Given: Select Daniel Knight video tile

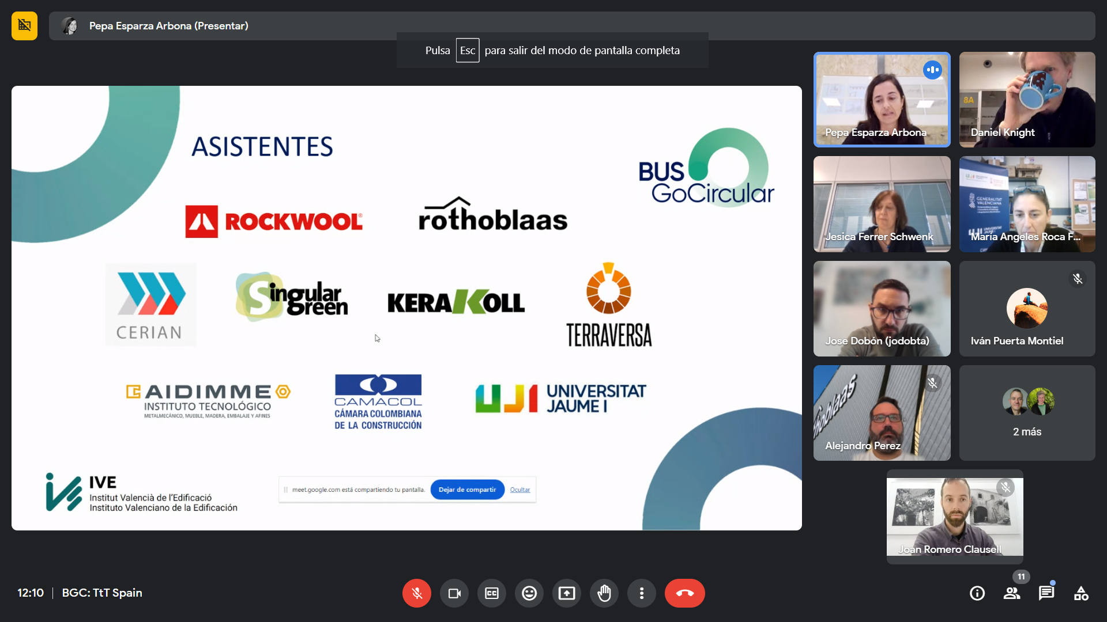Looking at the screenshot, I should click(x=1027, y=100).
